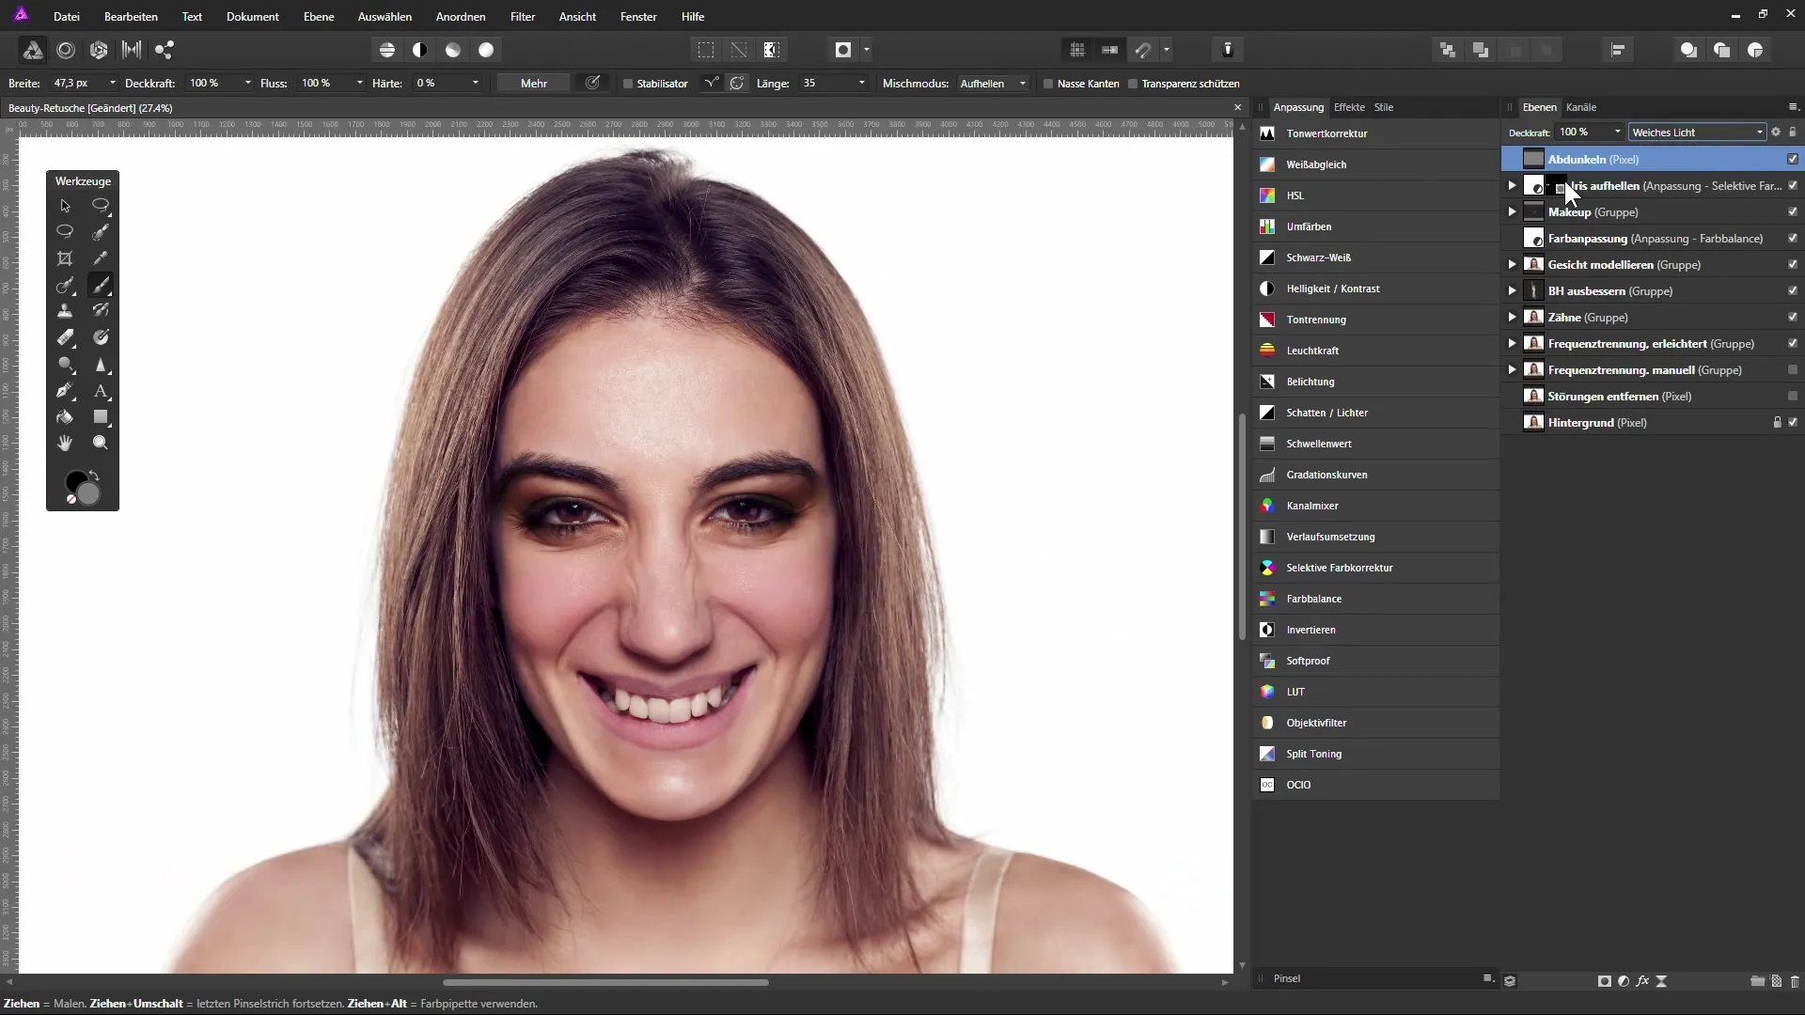
Task: Hide the Abdunkeln layer via its checkbox
Action: (1793, 160)
